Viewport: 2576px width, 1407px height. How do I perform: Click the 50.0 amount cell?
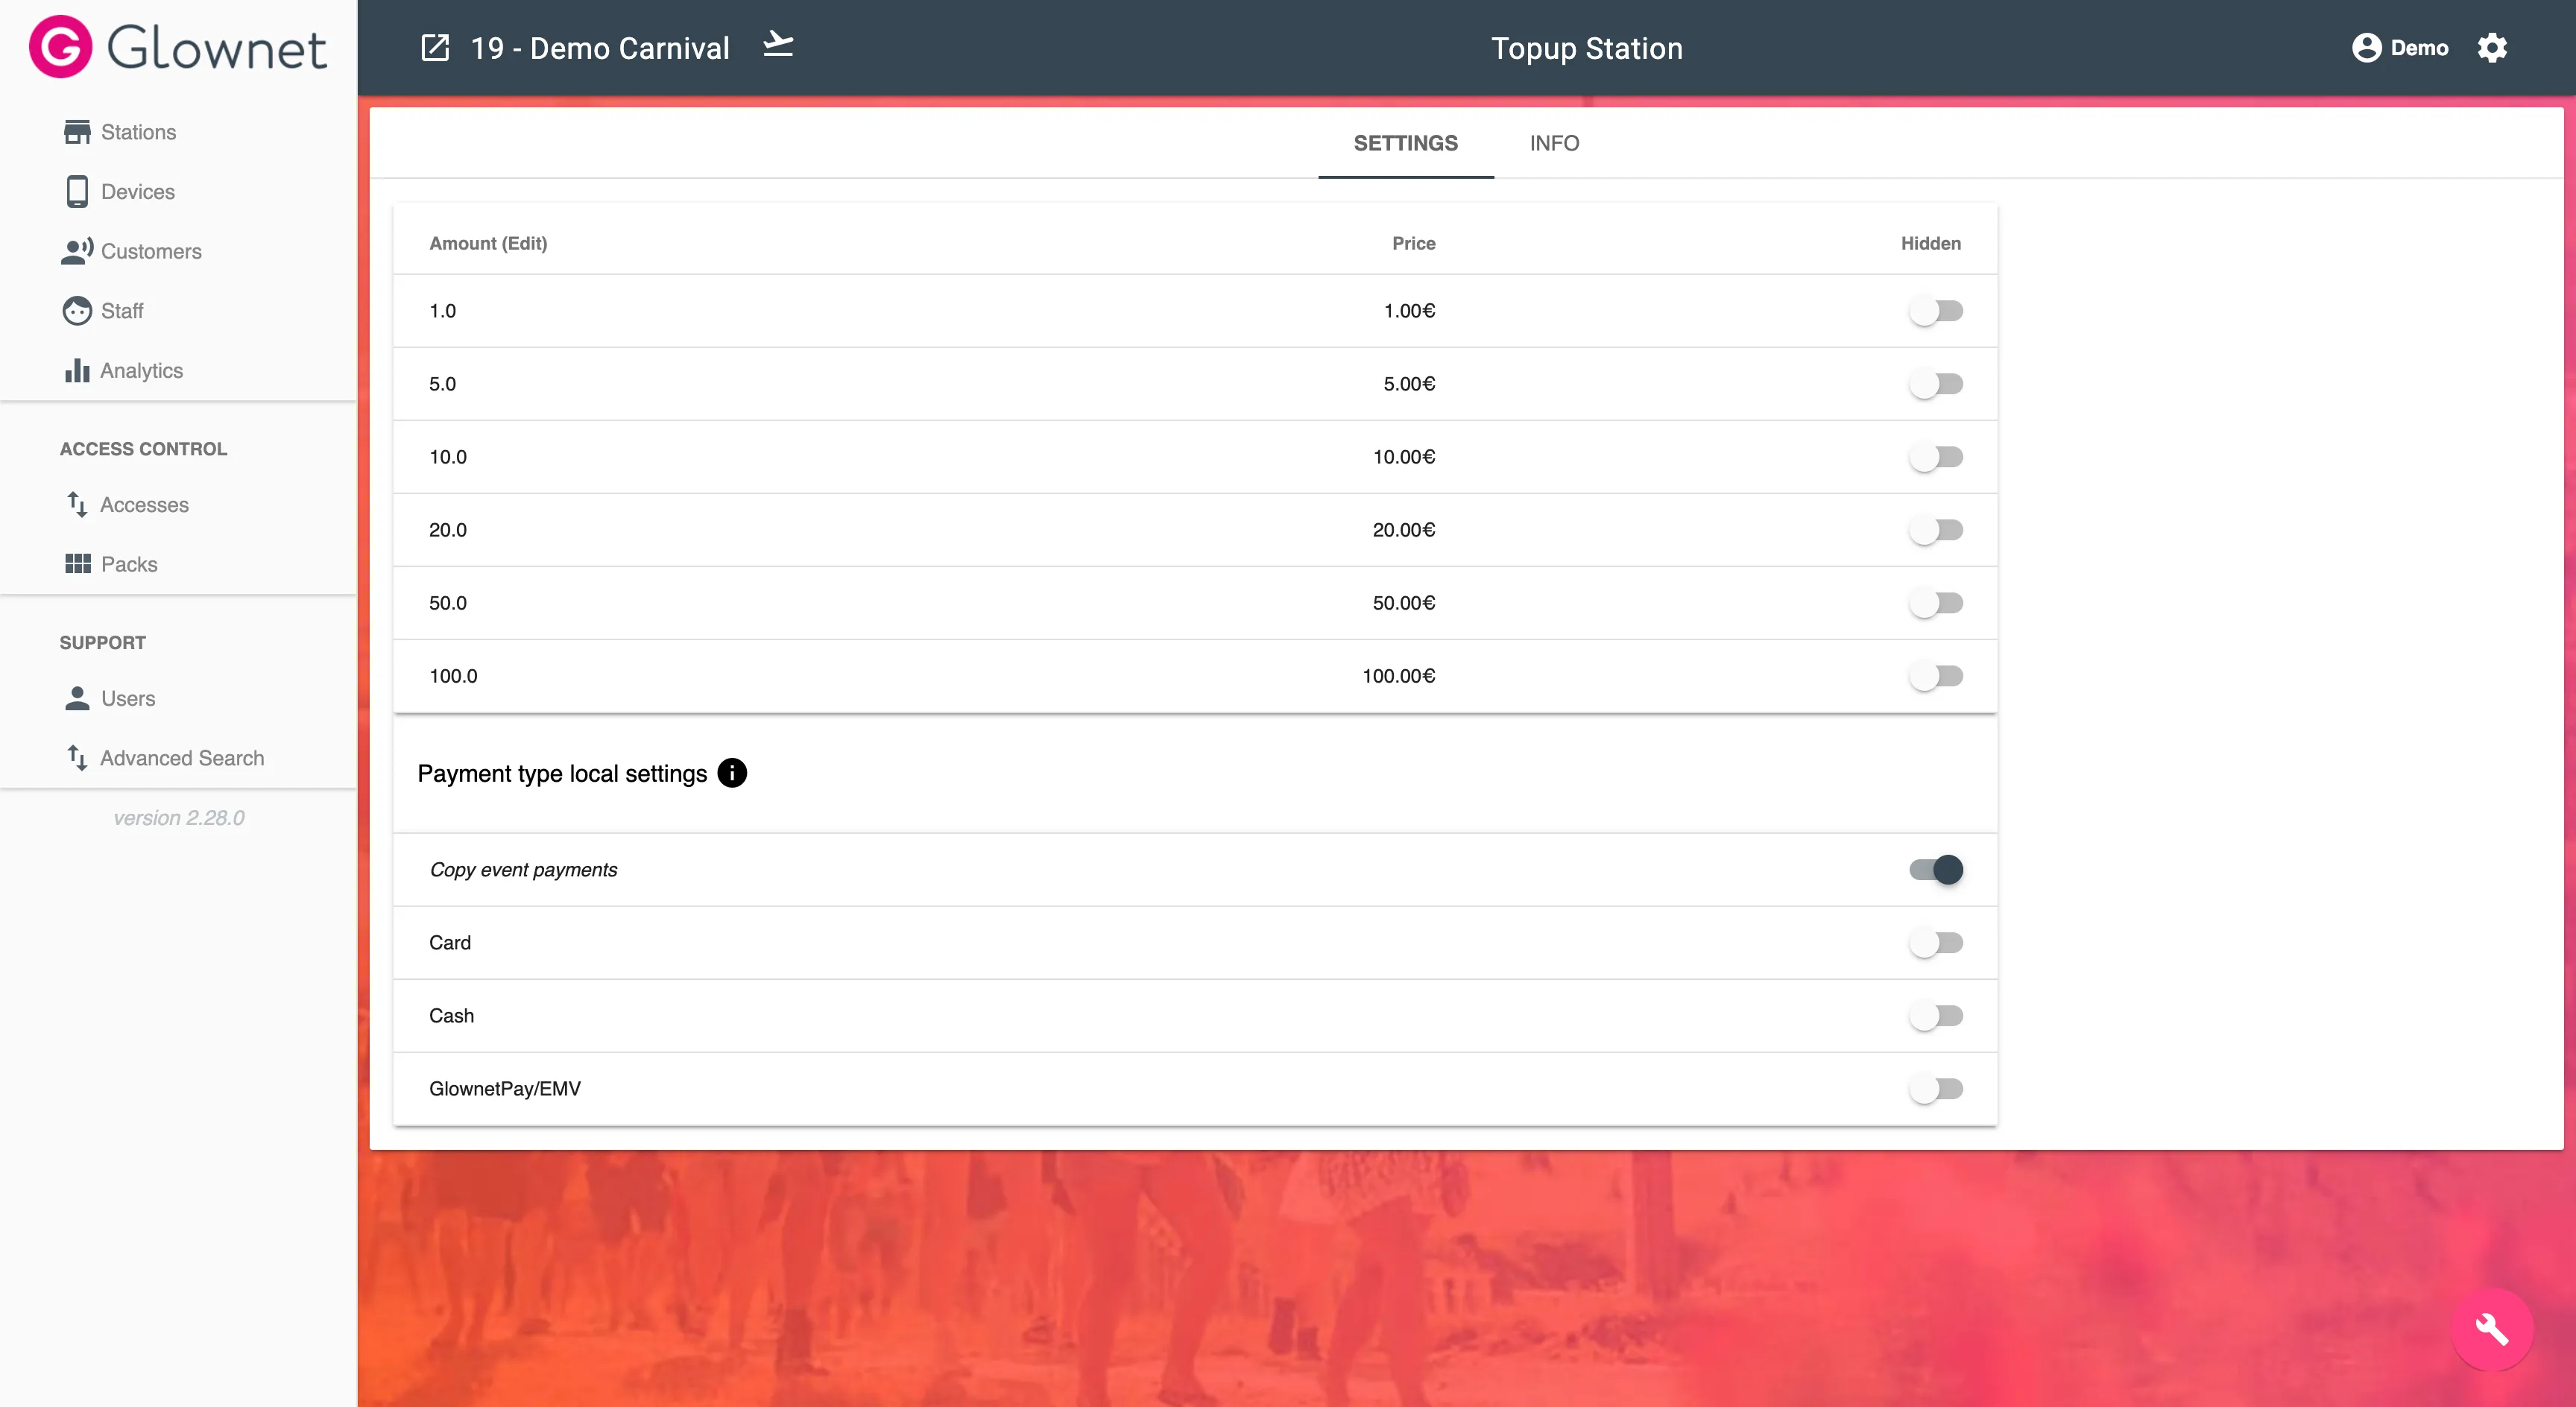[448, 603]
